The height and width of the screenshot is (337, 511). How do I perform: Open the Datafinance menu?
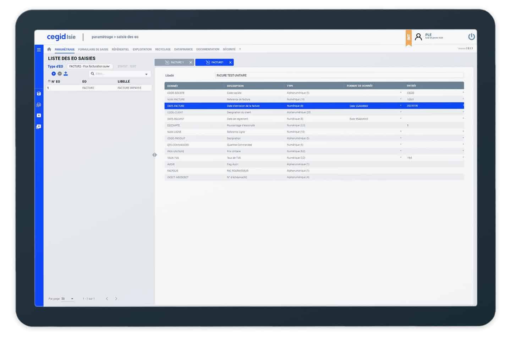[183, 49]
